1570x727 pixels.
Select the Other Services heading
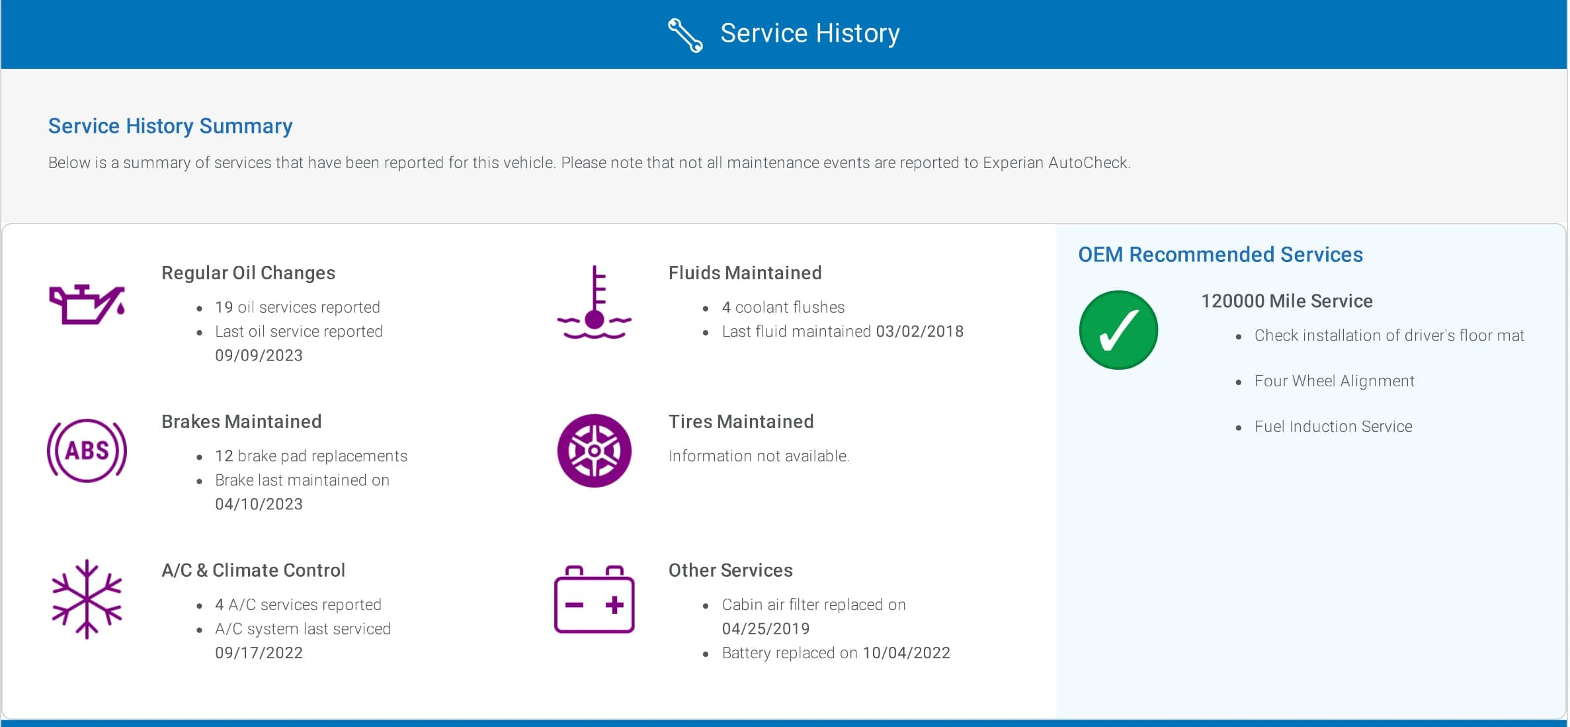(x=730, y=570)
